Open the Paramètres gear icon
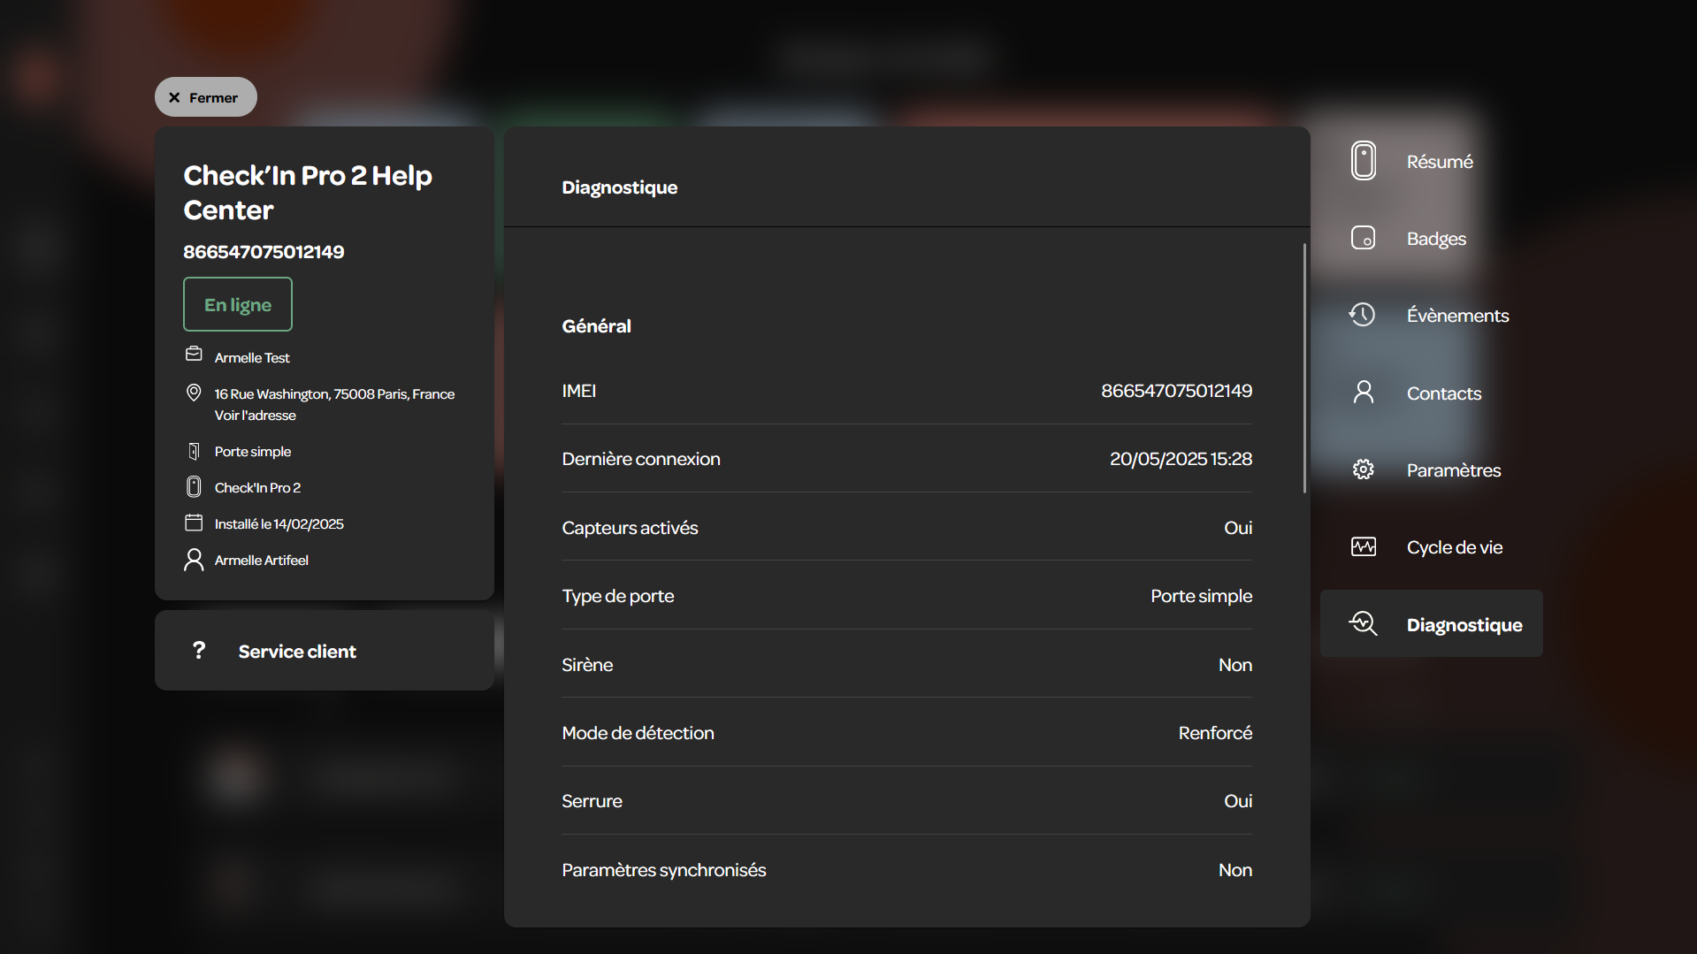The height and width of the screenshot is (954, 1697). tap(1363, 469)
